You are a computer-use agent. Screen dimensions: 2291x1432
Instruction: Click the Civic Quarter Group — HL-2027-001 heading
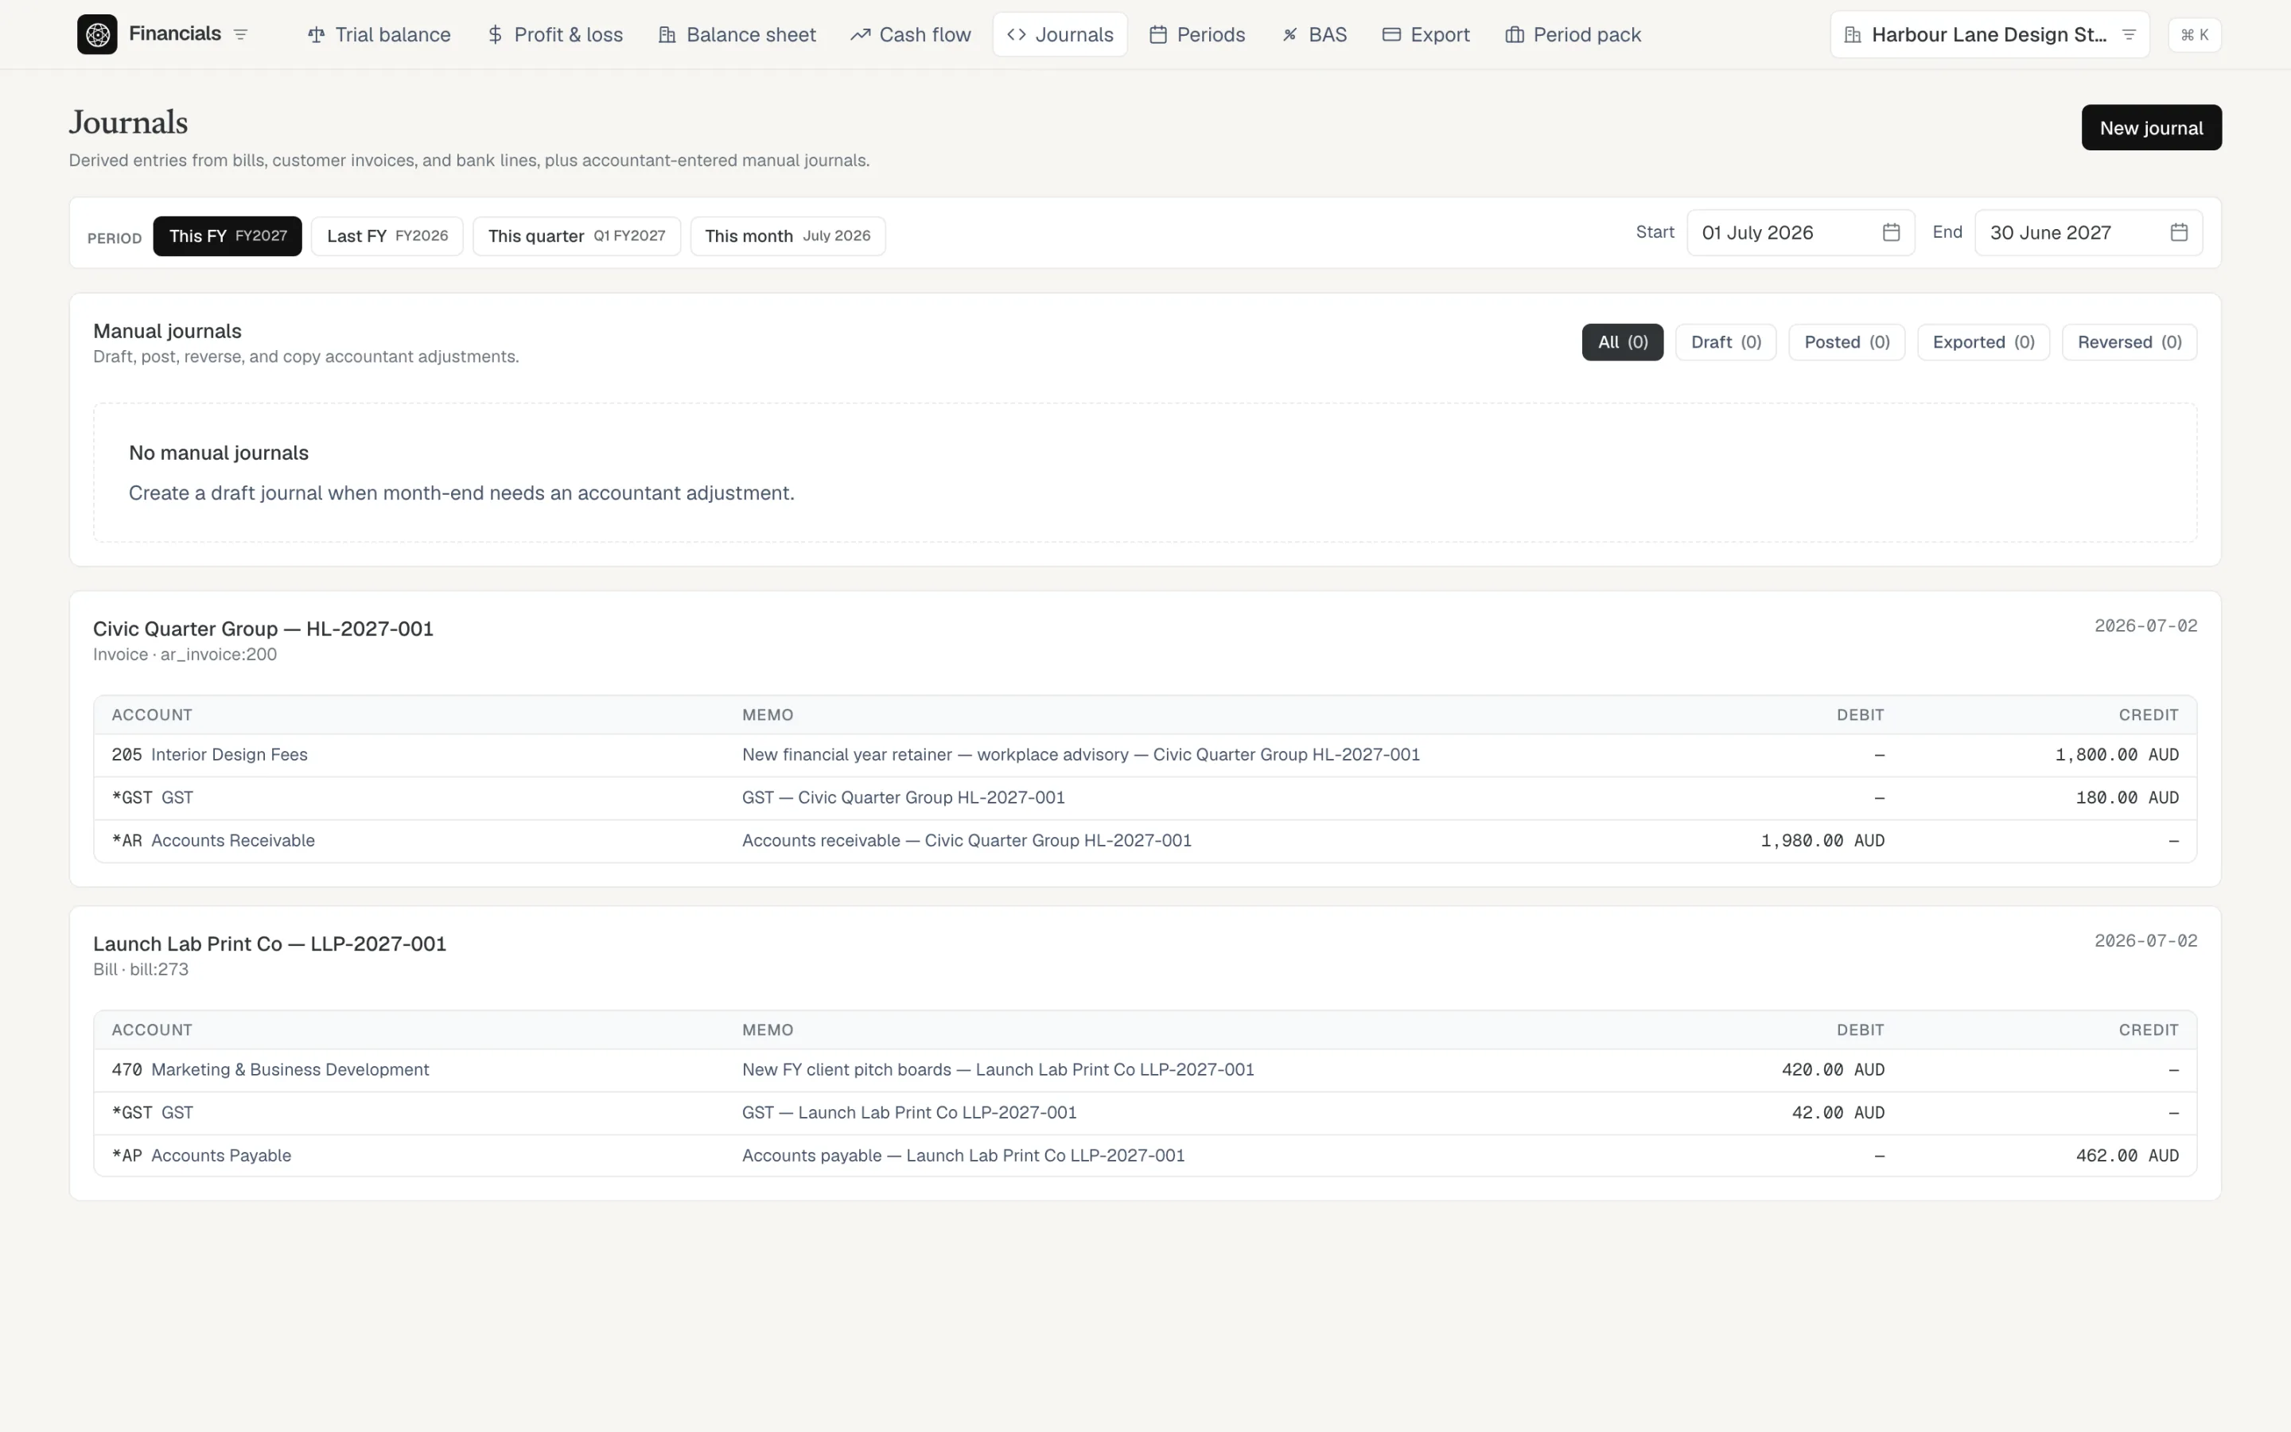263,628
